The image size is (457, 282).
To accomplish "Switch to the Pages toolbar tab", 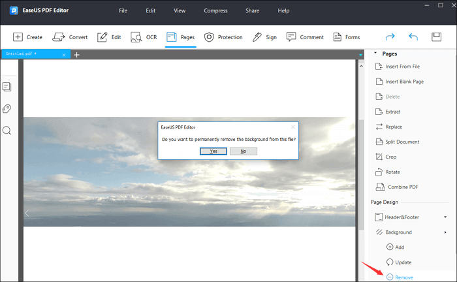I will 180,37.
